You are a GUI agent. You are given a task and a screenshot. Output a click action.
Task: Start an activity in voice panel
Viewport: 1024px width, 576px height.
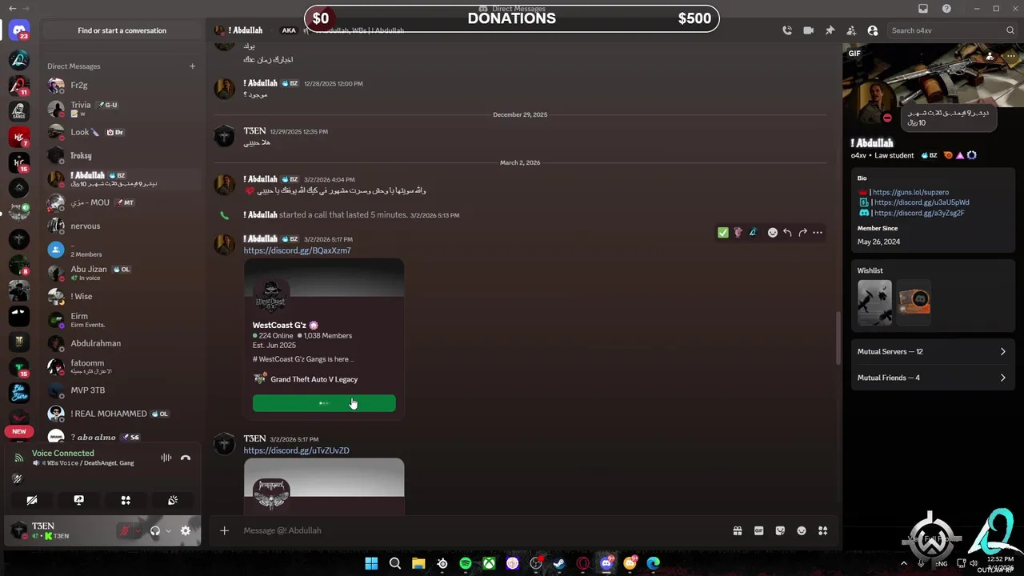pyautogui.click(x=126, y=501)
